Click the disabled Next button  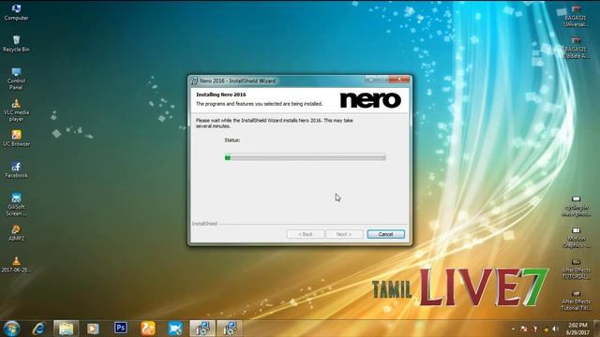[x=344, y=234]
